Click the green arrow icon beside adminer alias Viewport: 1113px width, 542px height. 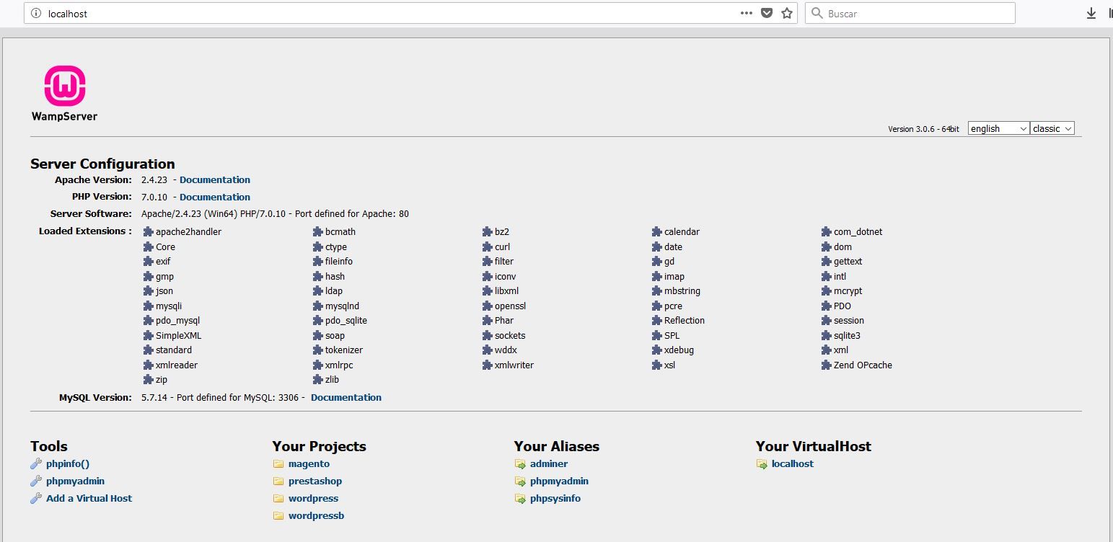(521, 463)
